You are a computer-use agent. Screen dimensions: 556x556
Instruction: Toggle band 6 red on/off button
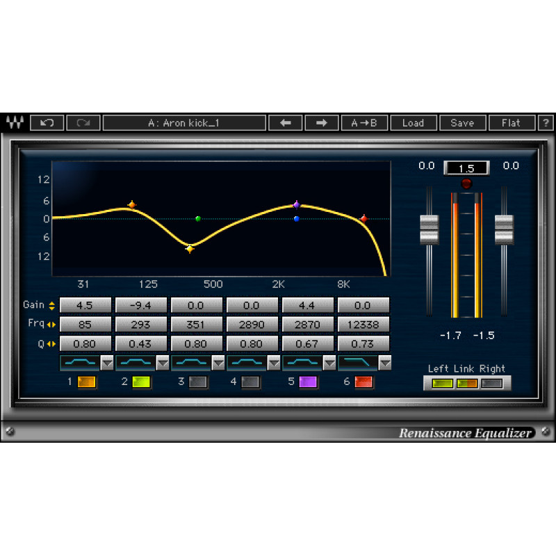tap(363, 382)
